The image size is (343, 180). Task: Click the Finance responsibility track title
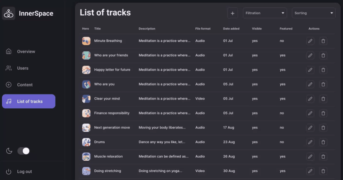112,113
